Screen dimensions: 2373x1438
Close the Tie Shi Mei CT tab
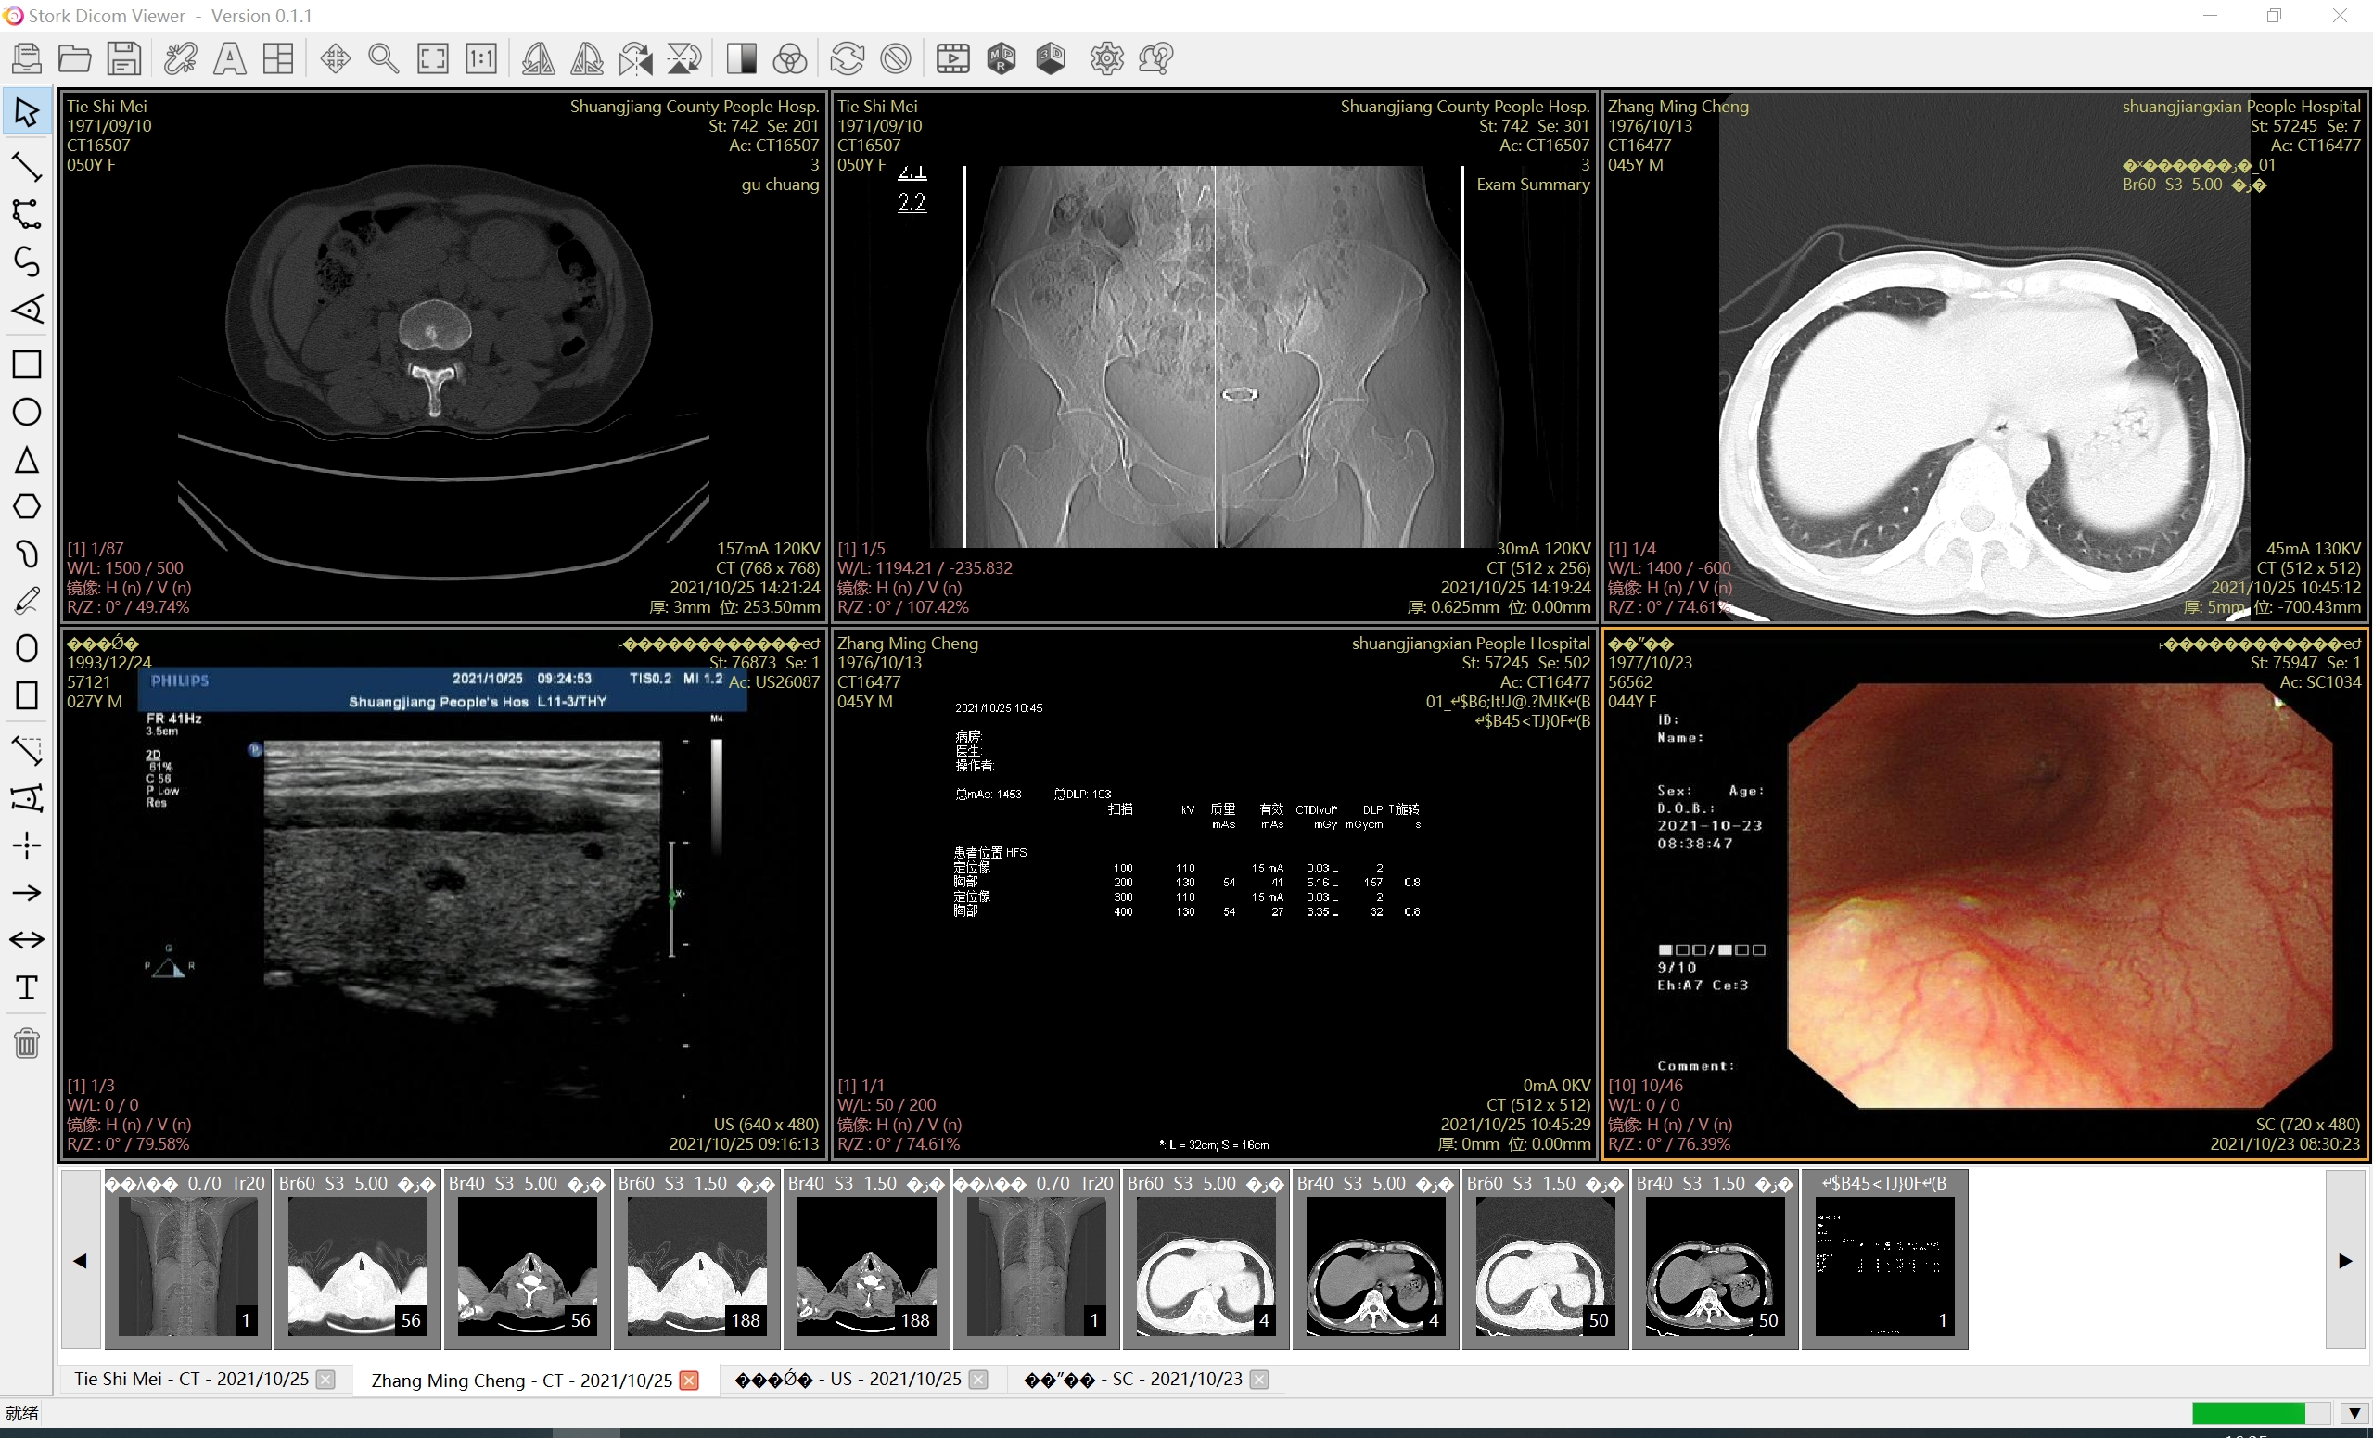coord(325,1381)
